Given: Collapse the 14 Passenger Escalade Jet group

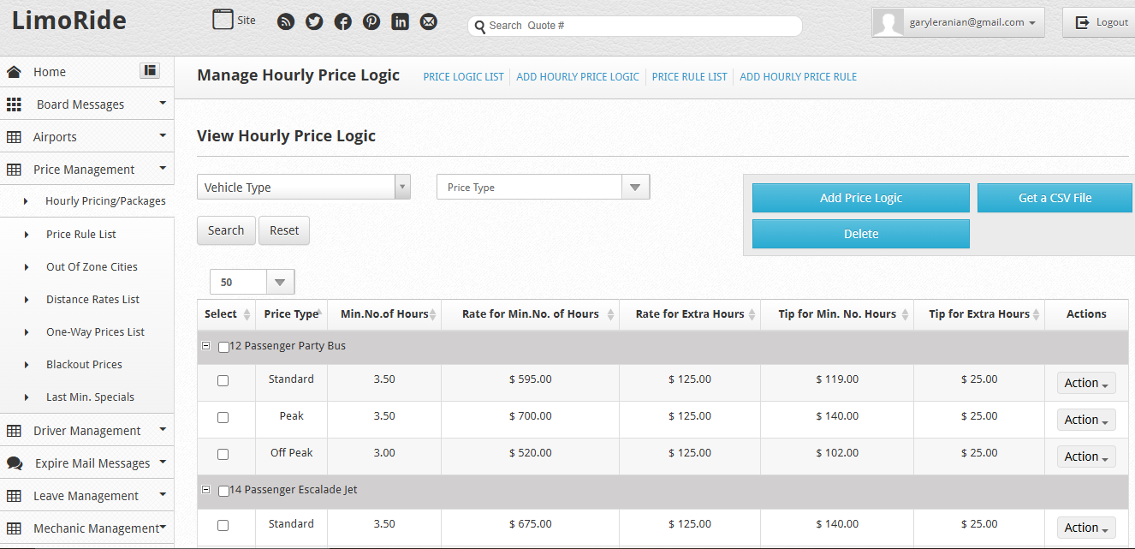Looking at the screenshot, I should coord(205,490).
